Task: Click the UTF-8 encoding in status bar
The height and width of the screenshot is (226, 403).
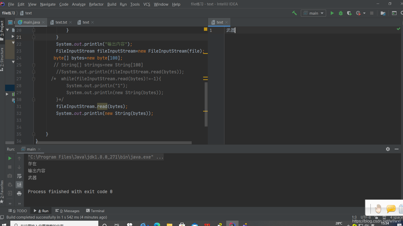Action: tap(366, 217)
